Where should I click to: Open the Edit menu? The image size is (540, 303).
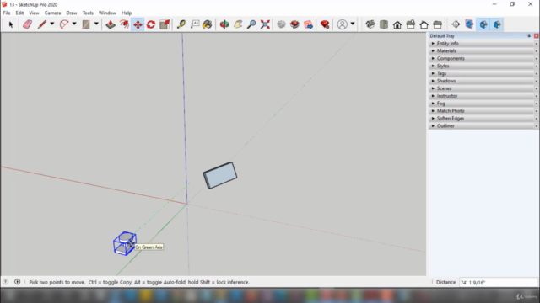click(x=19, y=13)
